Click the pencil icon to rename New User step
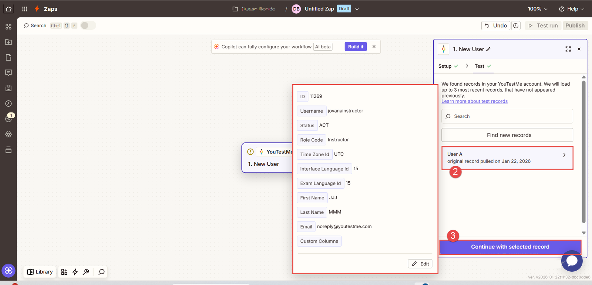This screenshot has height=285, width=592. pos(488,49)
